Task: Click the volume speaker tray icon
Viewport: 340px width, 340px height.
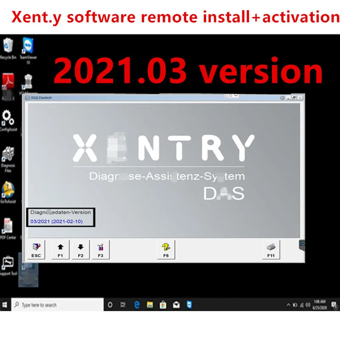Action: pyautogui.click(x=308, y=305)
